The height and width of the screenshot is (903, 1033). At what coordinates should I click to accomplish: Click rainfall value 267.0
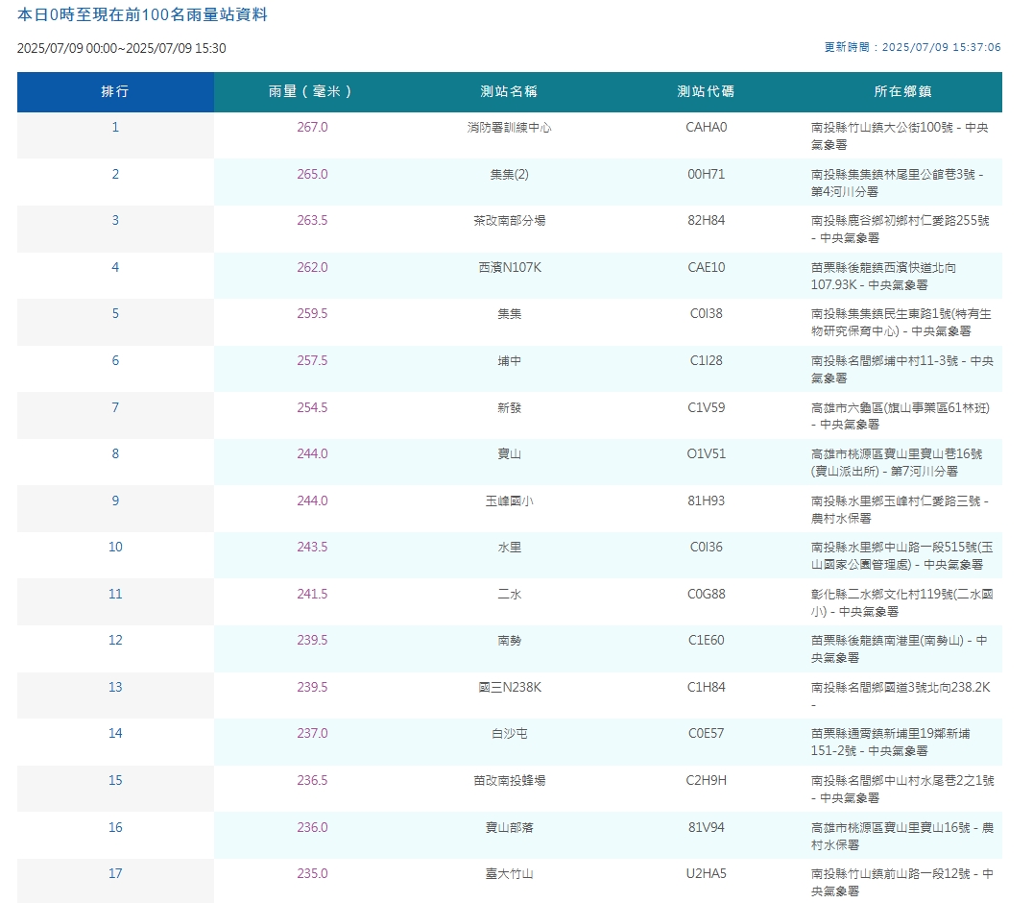tap(312, 127)
